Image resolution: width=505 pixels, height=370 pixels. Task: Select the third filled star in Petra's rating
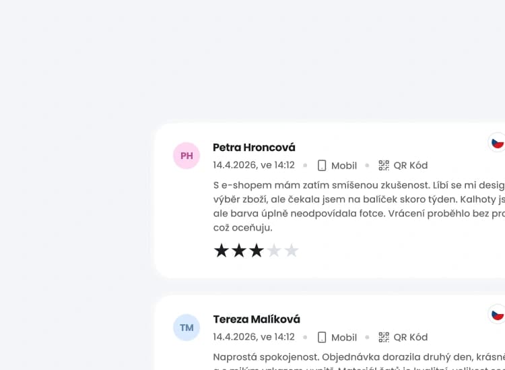click(257, 251)
